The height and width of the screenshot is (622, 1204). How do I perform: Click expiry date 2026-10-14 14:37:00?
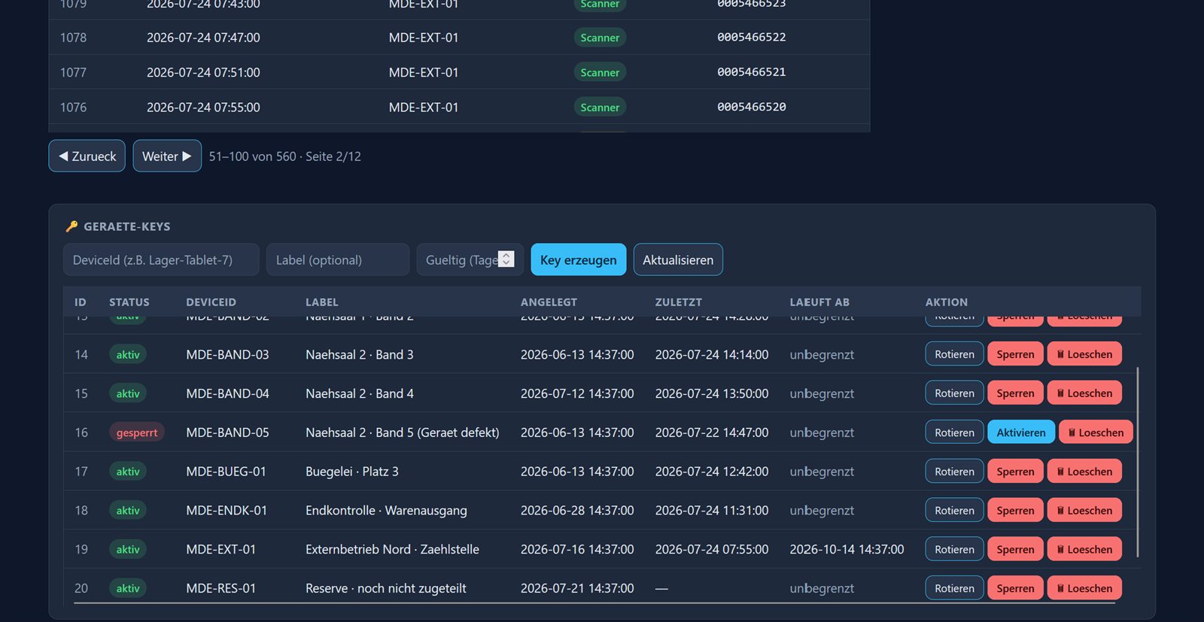[x=847, y=550]
